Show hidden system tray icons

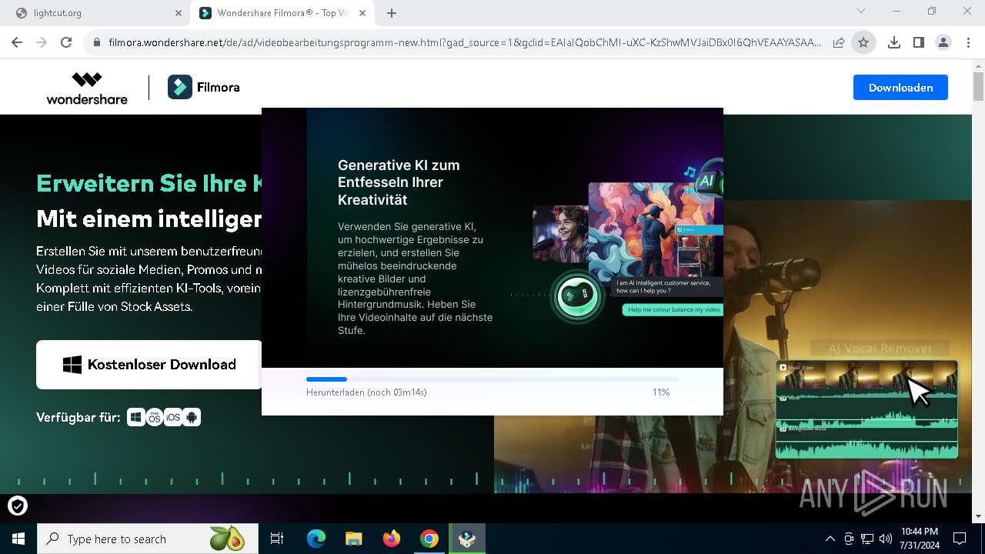[830, 539]
